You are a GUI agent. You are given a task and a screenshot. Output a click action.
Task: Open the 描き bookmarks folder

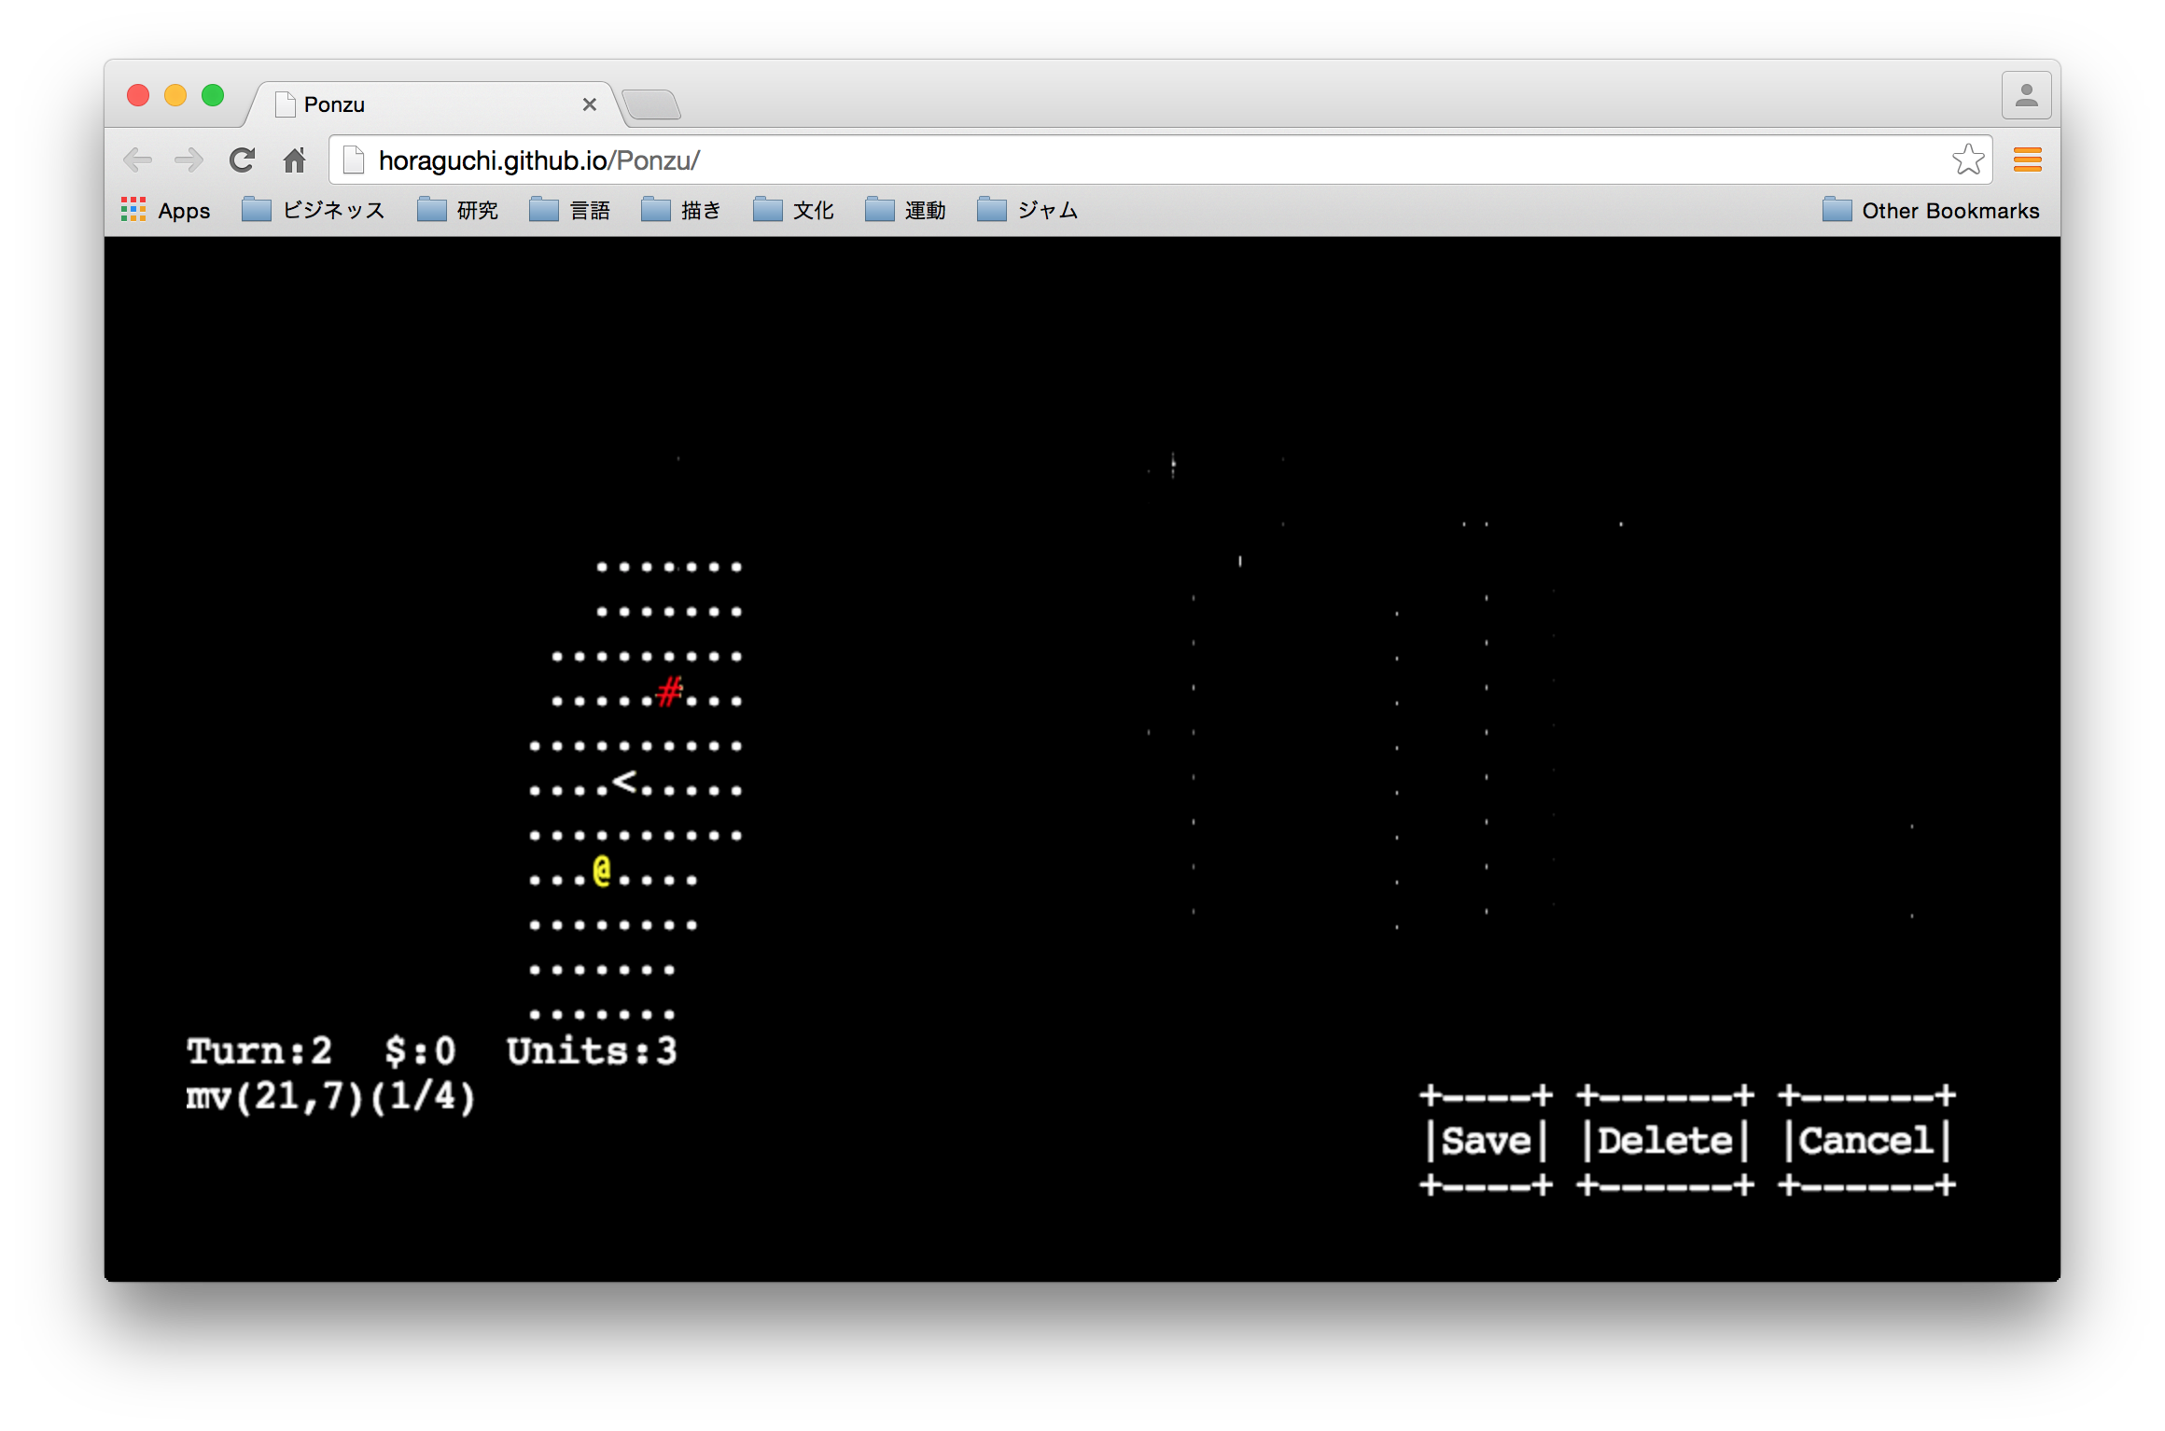pos(682,210)
